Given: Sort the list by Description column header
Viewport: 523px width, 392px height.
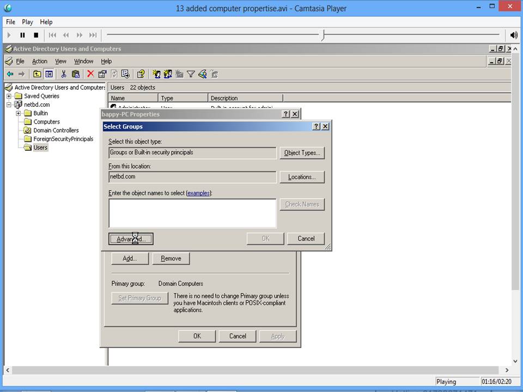Looking at the screenshot, I should [246, 98].
